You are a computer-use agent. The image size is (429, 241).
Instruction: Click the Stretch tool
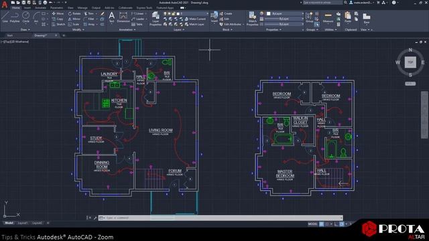pos(58,24)
